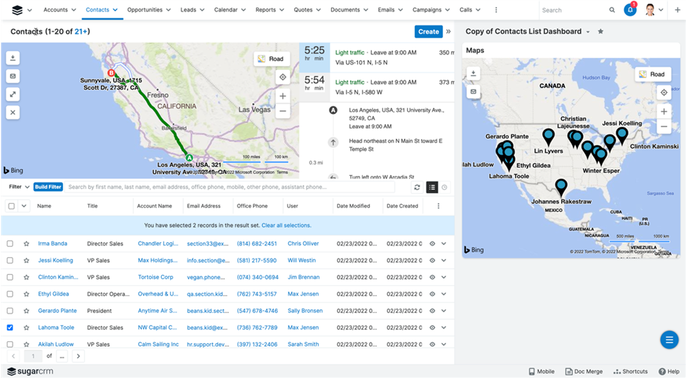This screenshot has height=378, width=686.
Task: Switch to the Reports tab
Action: tap(266, 10)
